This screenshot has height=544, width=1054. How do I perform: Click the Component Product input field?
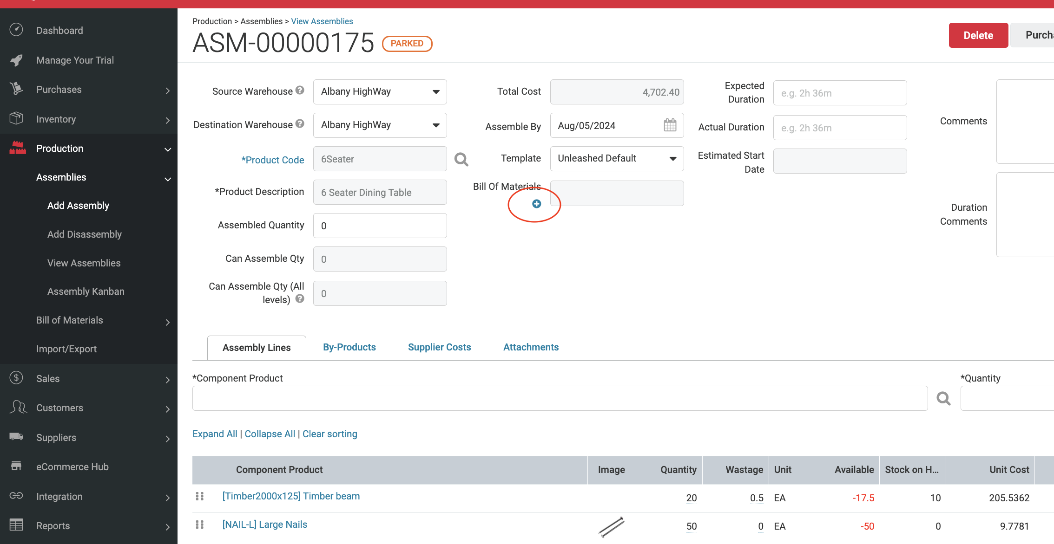pyautogui.click(x=511, y=398)
